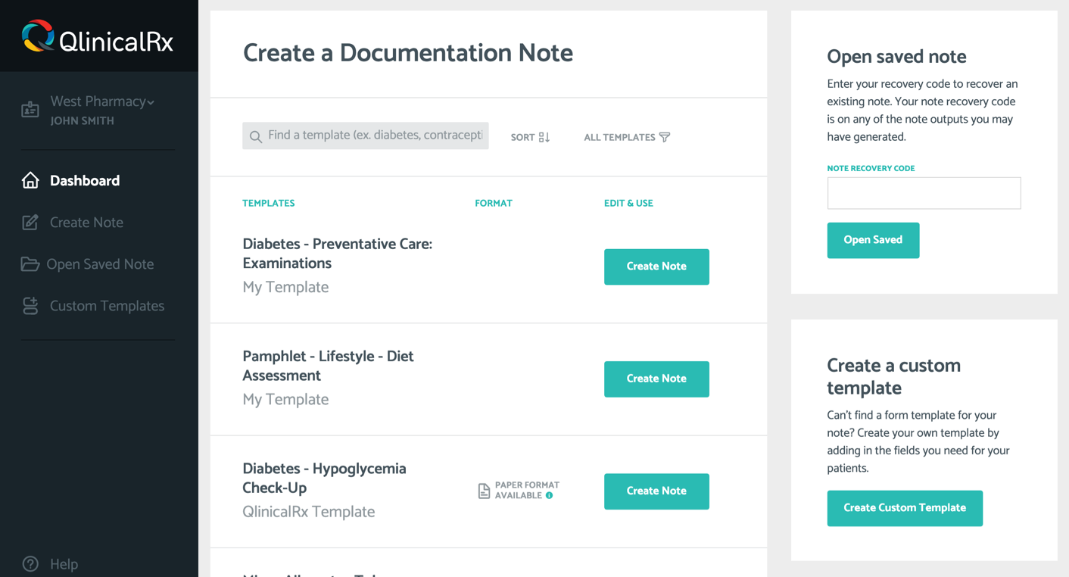Click the QlinicalRx logo
This screenshot has width=1069, height=577.
pyautogui.click(x=98, y=37)
